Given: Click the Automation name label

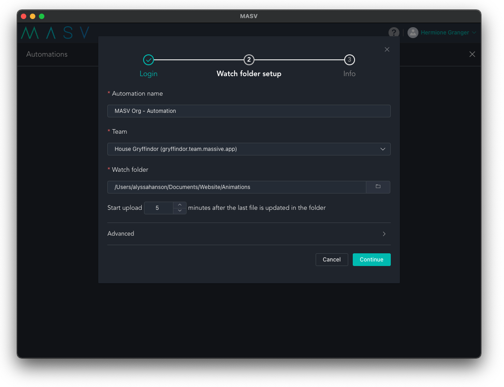Looking at the screenshot, I should (x=137, y=94).
